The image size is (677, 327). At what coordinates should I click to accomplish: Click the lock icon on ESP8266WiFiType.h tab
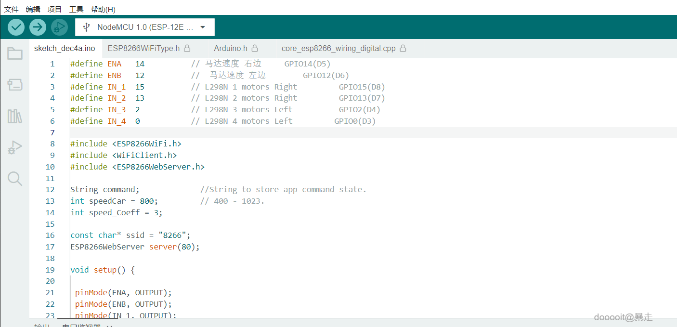(x=187, y=48)
